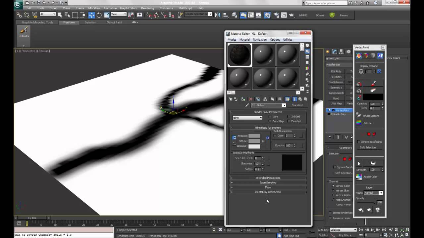Click red X Reset Map icon
The height and width of the screenshot is (238, 424).
[x=250, y=99]
